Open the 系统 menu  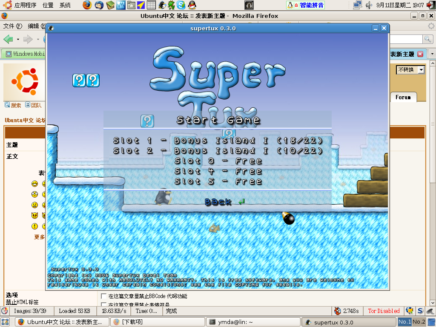tap(65, 5)
